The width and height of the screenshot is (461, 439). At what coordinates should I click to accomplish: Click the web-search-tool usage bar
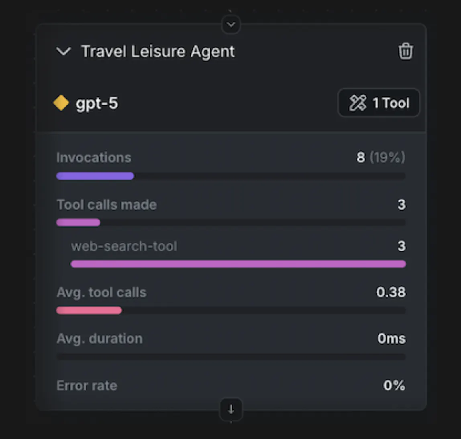[238, 264]
